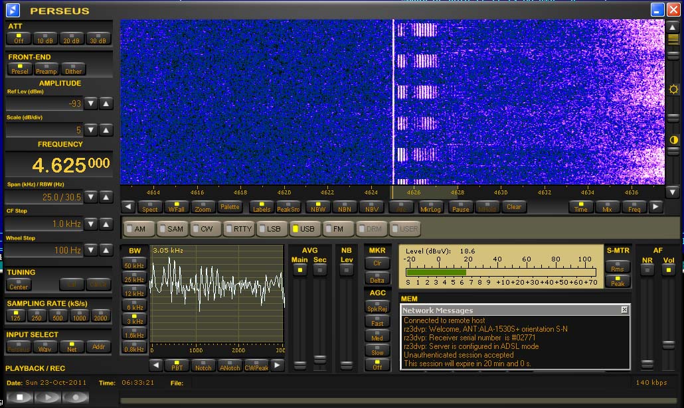Screen dimensions: 684x408
Task: Toggle the noise reduction NR button
Action: 647,270
